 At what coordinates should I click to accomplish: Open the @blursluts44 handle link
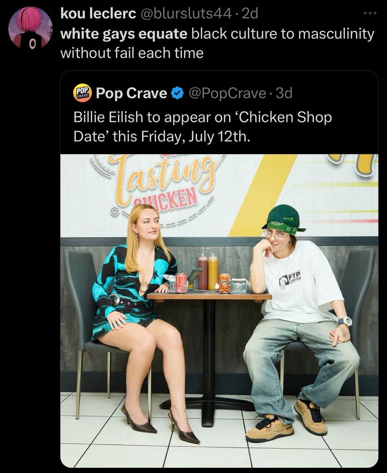point(186,14)
